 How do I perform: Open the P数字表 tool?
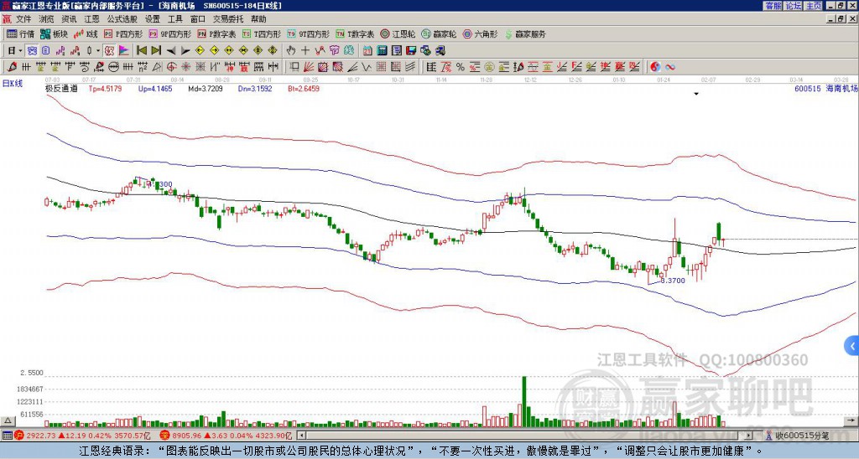216,34
